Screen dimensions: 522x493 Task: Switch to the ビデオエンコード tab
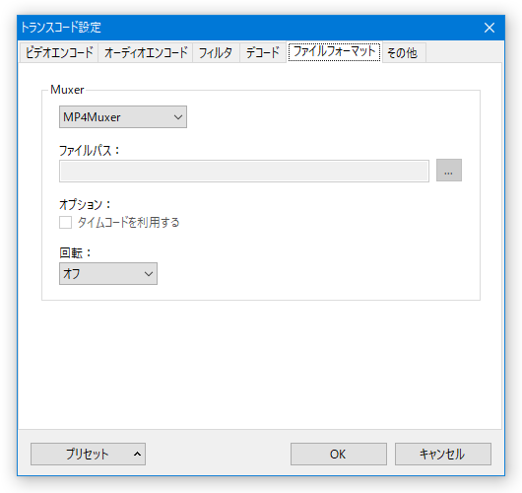59,52
